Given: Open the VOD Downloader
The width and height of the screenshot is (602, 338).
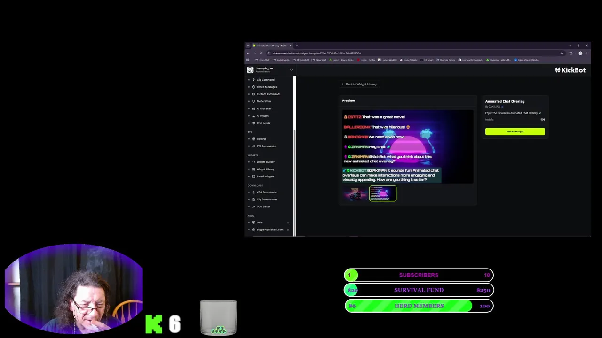Looking at the screenshot, I should [267, 192].
